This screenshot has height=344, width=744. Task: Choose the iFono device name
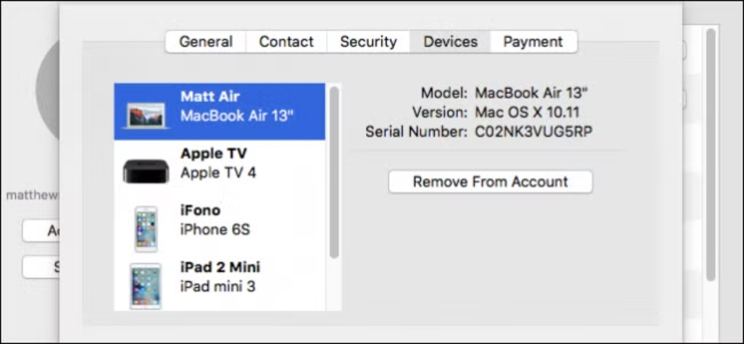pos(200,211)
